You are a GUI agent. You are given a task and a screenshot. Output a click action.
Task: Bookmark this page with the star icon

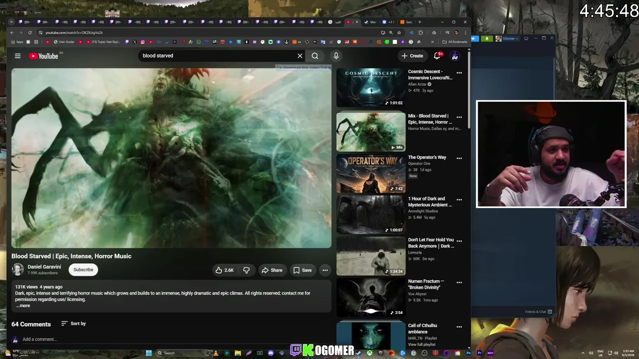point(399,33)
